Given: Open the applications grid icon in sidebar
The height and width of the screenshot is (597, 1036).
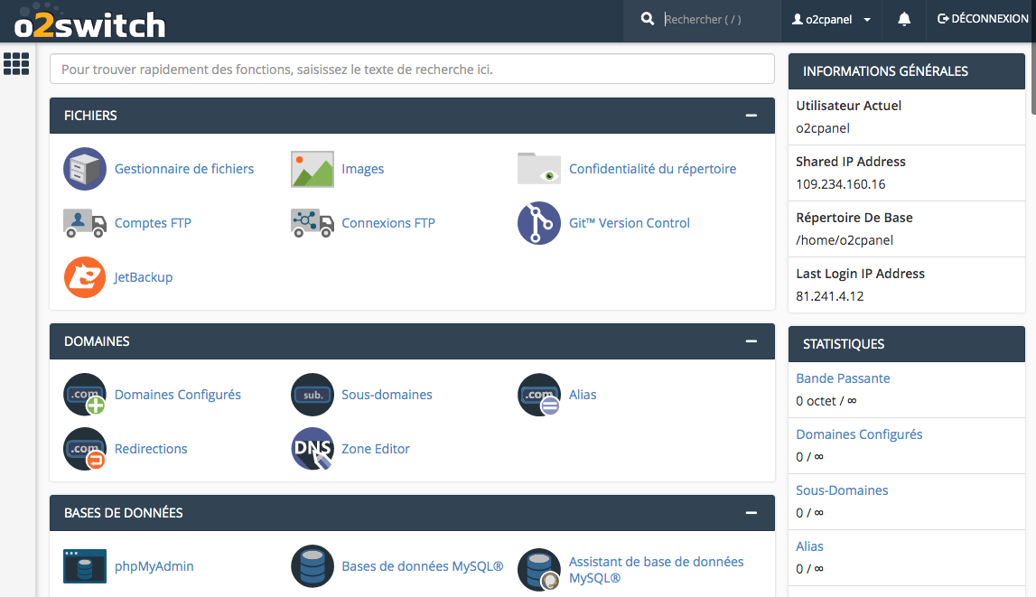Looking at the screenshot, I should click(16, 64).
